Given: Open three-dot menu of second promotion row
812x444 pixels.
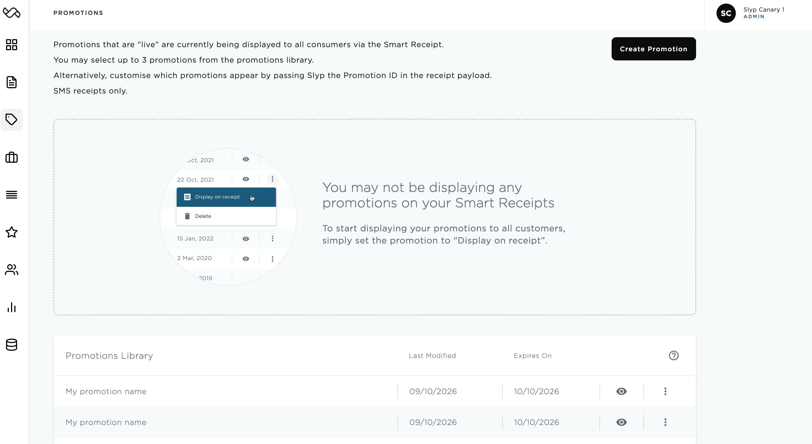Looking at the screenshot, I should point(665,422).
